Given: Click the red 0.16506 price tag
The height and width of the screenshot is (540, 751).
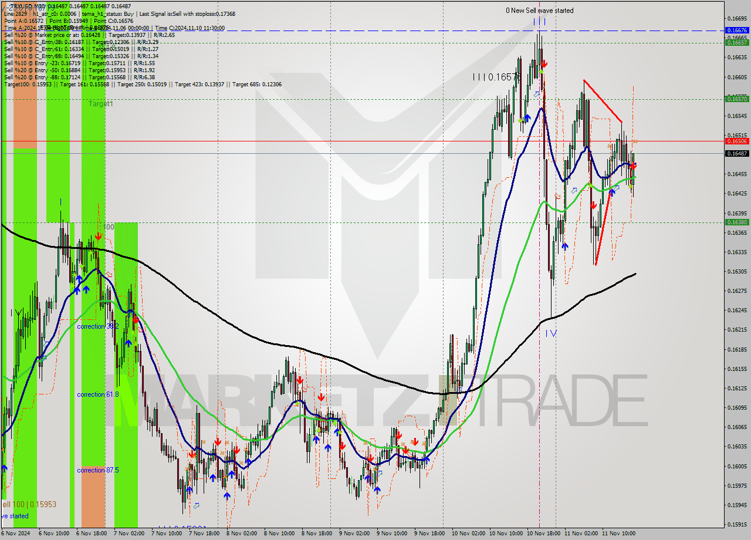Looking at the screenshot, I should click(737, 141).
